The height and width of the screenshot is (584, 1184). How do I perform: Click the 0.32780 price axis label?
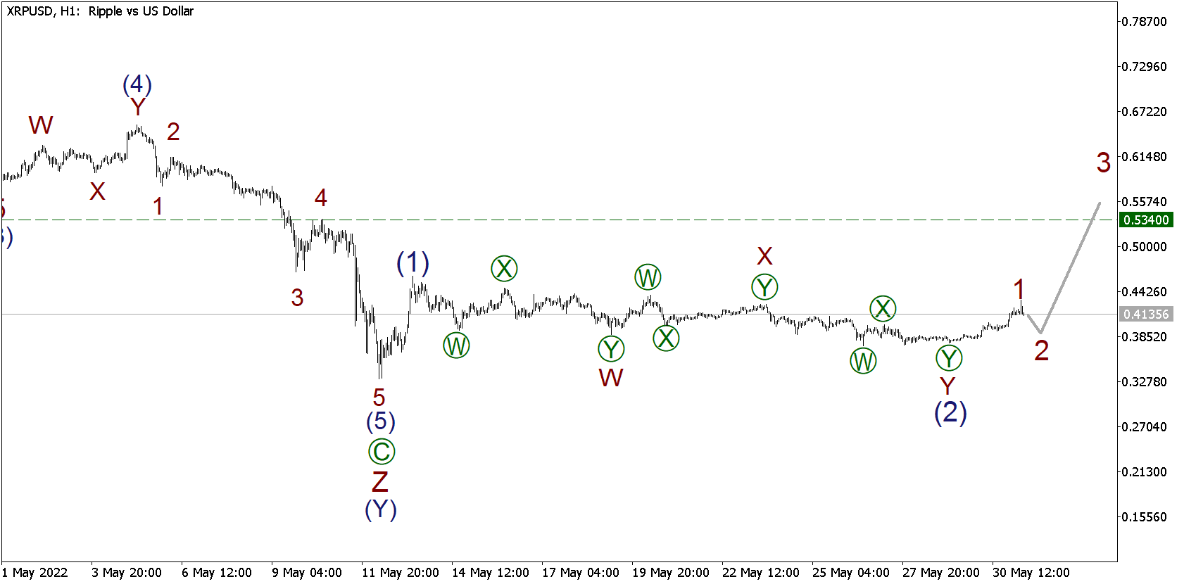tap(1144, 382)
